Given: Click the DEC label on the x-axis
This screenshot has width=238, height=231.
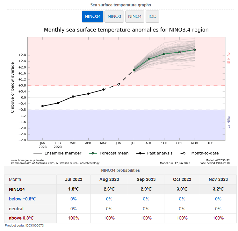Looking at the screenshot, I should (x=210, y=143).
